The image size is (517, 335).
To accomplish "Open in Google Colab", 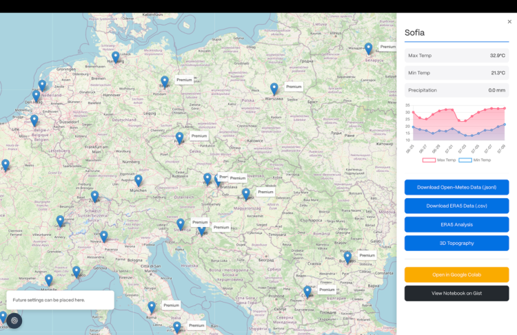I will click(456, 274).
